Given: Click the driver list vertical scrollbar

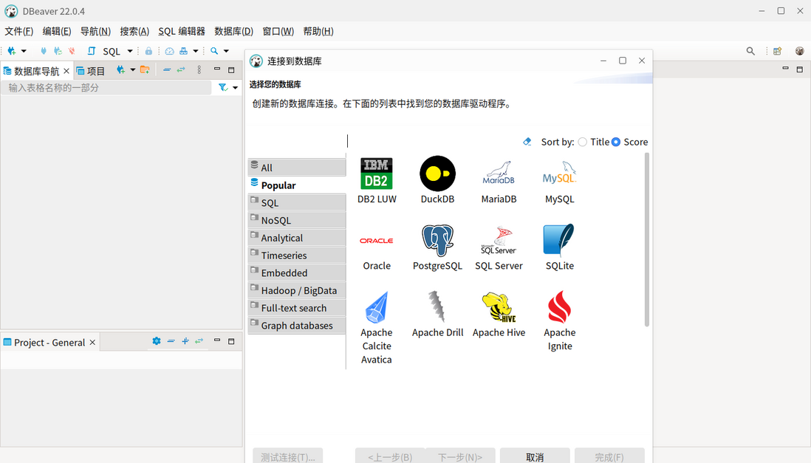Looking at the screenshot, I should [646, 239].
